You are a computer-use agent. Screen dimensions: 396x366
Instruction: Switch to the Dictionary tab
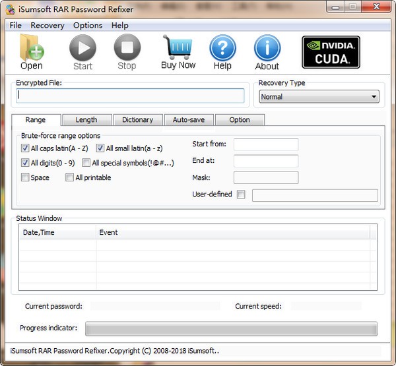coord(137,120)
